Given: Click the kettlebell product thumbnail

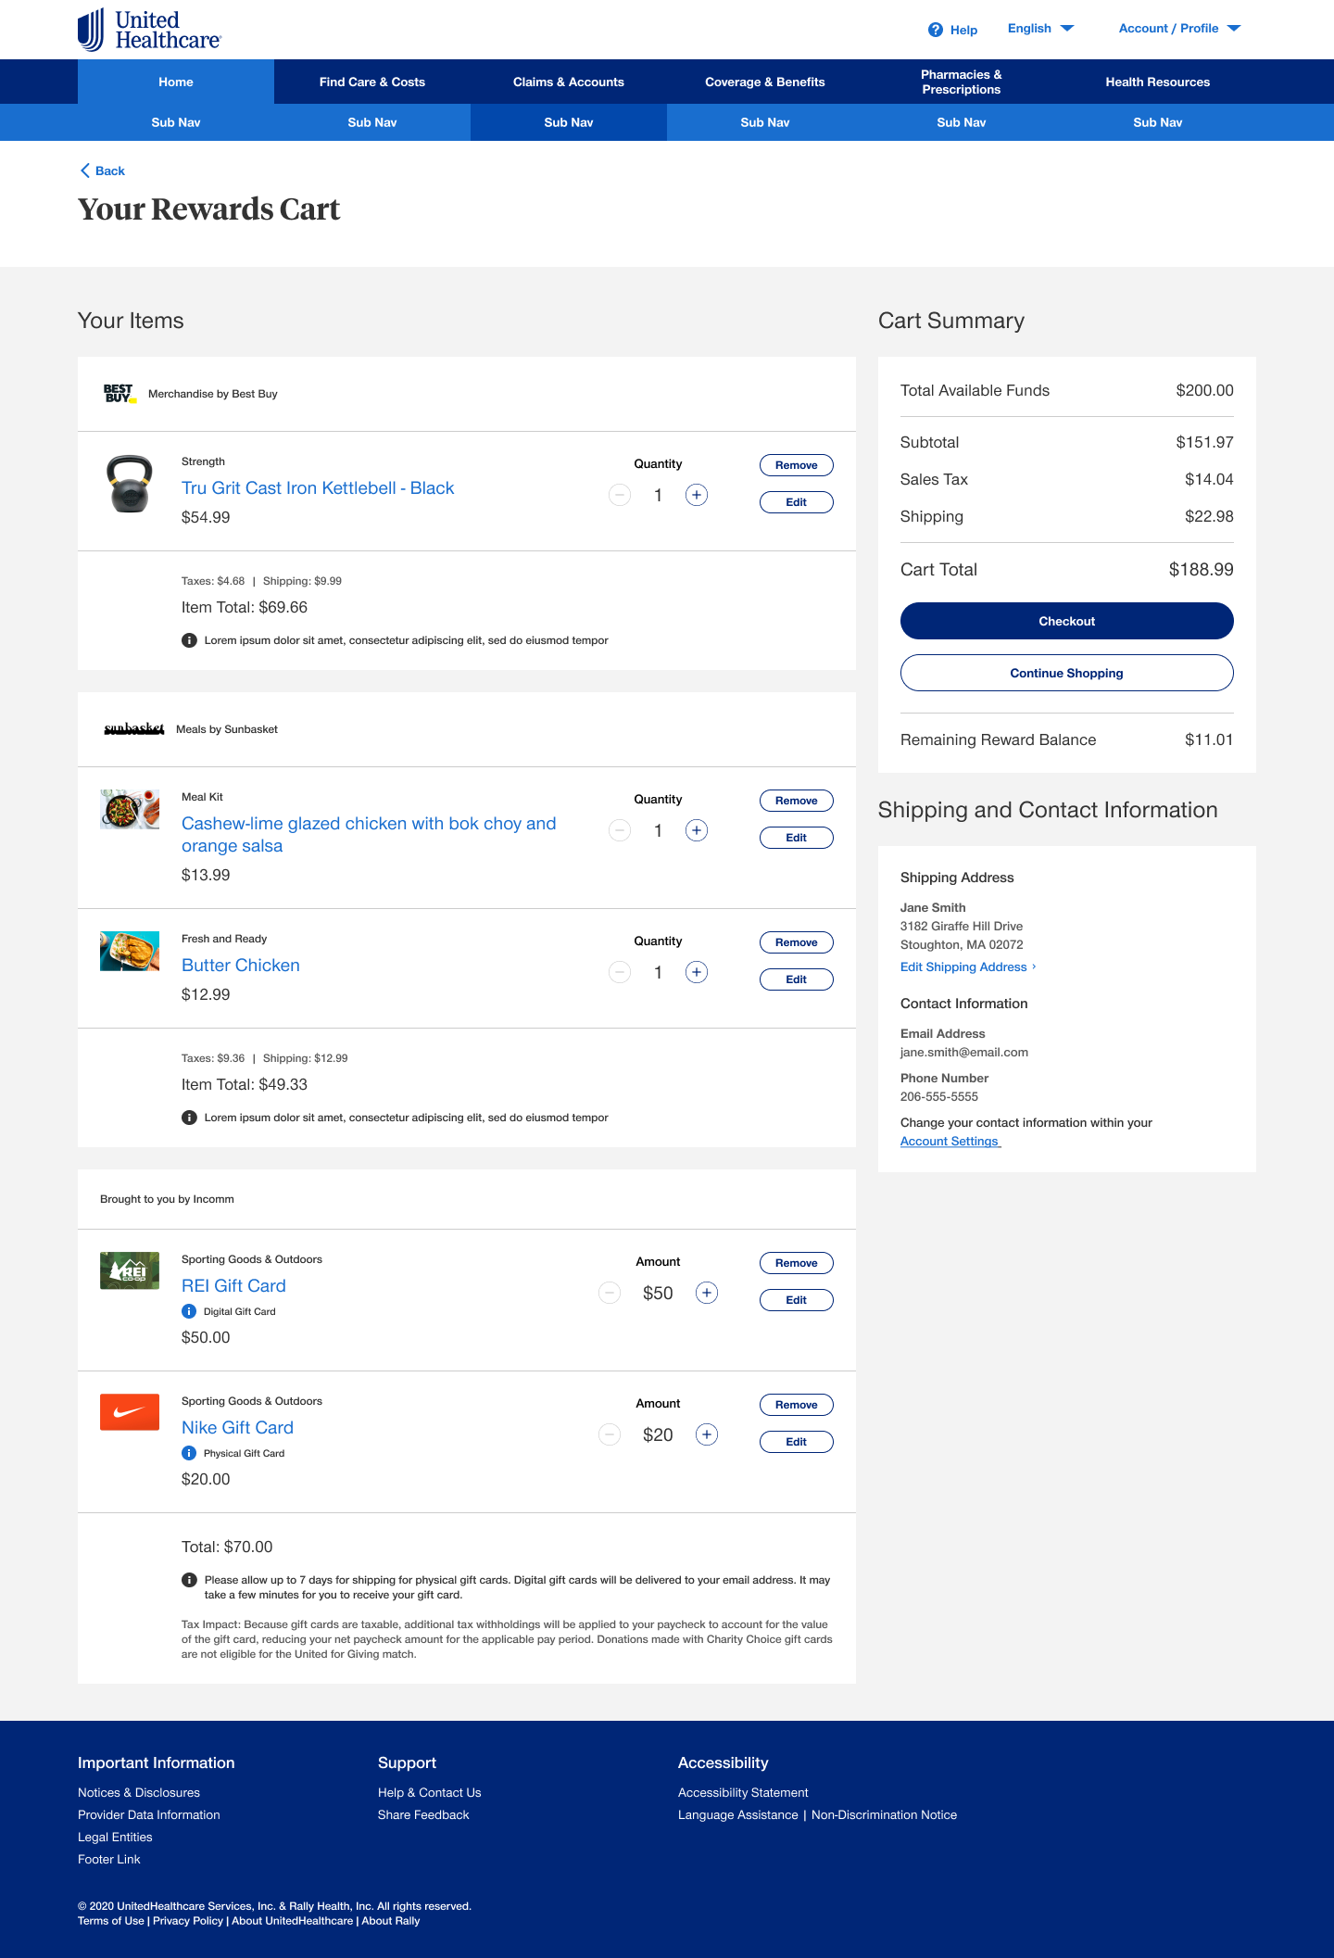Looking at the screenshot, I should click(x=130, y=484).
